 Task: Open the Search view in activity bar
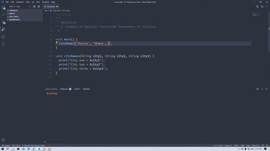click(3, 15)
